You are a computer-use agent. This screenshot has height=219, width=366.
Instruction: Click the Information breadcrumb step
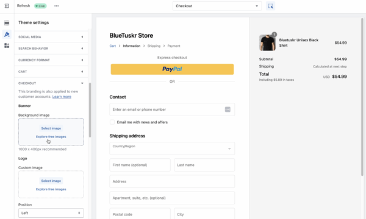coord(132,46)
